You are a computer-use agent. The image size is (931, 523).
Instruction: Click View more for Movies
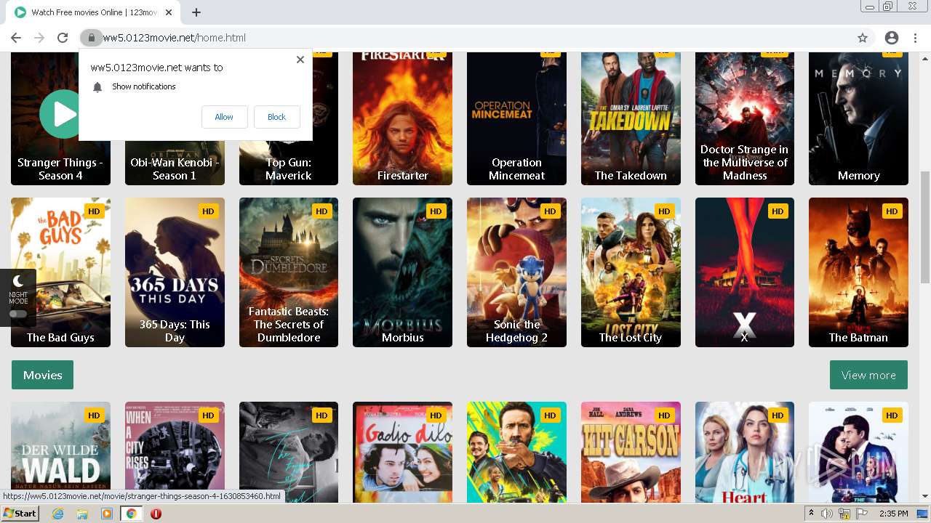(868, 375)
